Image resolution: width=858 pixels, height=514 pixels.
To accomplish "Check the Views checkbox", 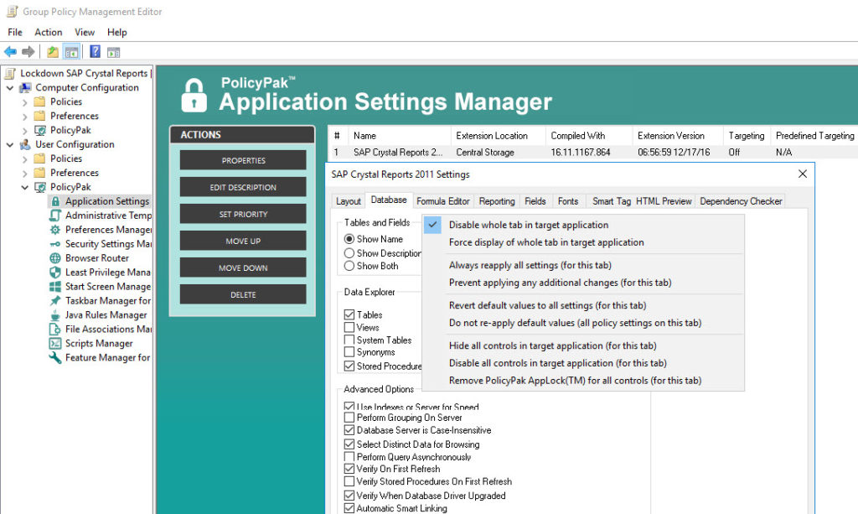I will tap(349, 327).
